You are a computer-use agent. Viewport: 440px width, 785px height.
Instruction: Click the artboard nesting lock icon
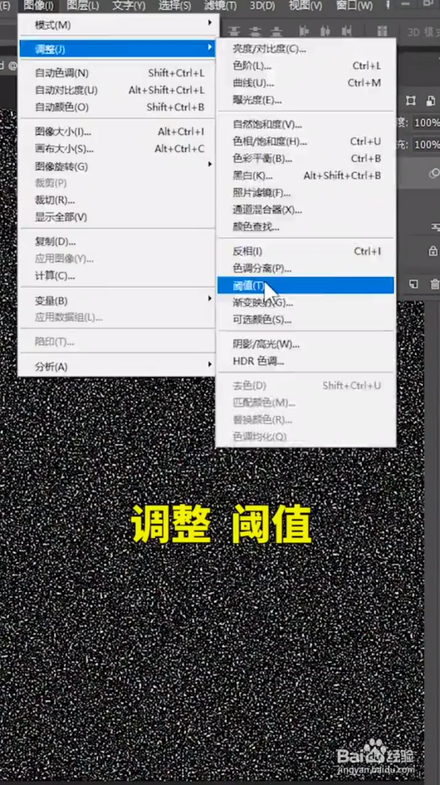(410, 101)
